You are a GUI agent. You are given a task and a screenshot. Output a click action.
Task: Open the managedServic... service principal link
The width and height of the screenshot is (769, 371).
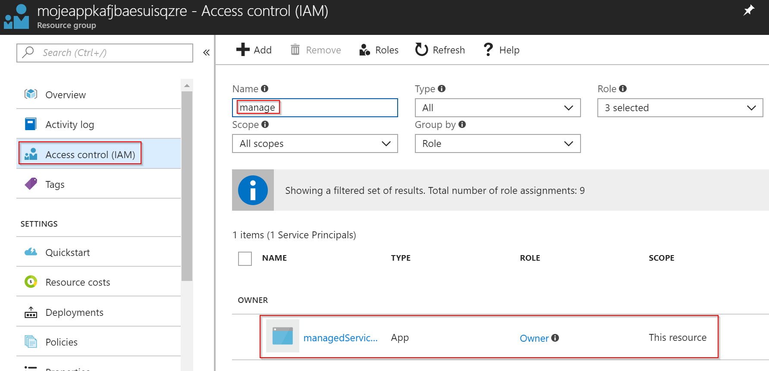341,338
